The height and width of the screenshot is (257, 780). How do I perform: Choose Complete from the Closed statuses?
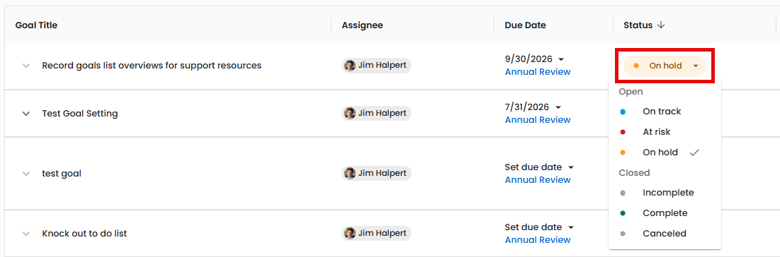click(x=665, y=213)
